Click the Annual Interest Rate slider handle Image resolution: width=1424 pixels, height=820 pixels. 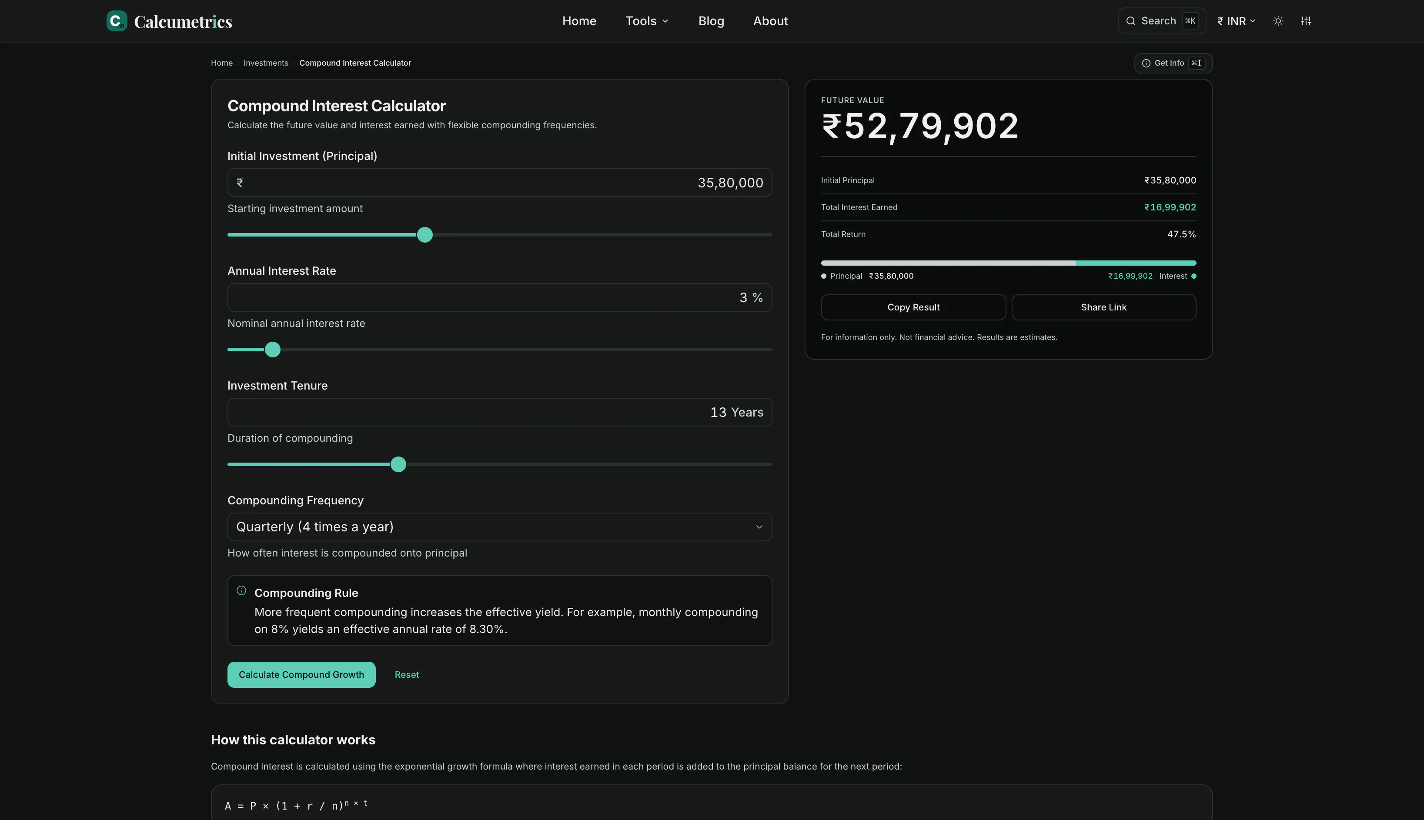273,350
